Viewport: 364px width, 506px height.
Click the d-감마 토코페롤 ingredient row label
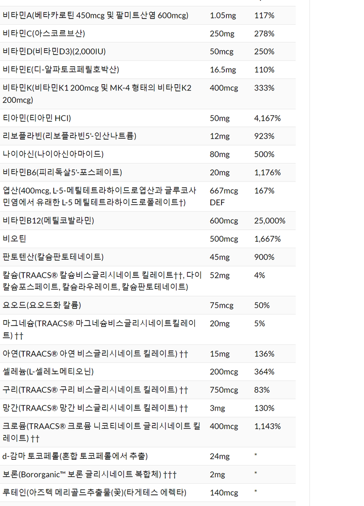(75, 456)
